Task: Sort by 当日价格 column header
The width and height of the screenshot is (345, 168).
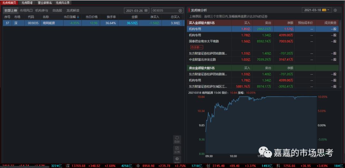Action: click(x=92, y=17)
